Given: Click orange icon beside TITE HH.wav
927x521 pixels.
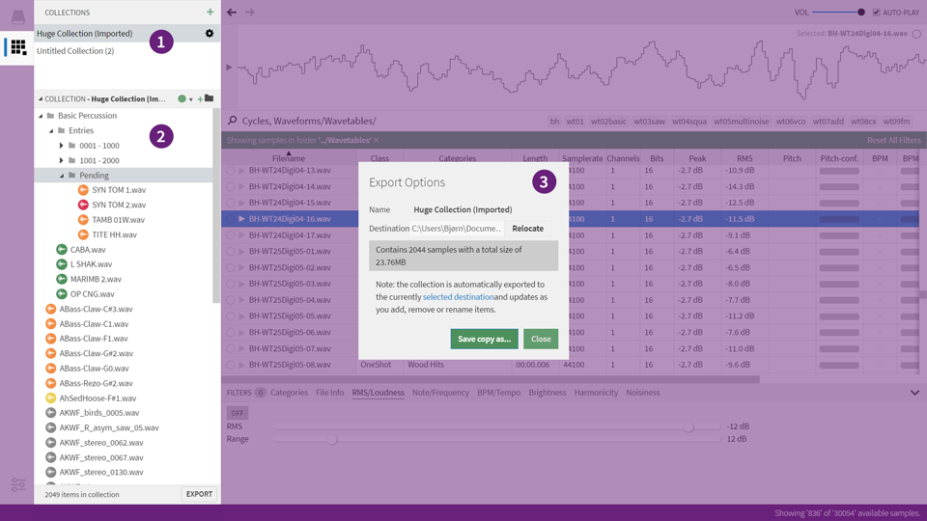Looking at the screenshot, I should [83, 234].
